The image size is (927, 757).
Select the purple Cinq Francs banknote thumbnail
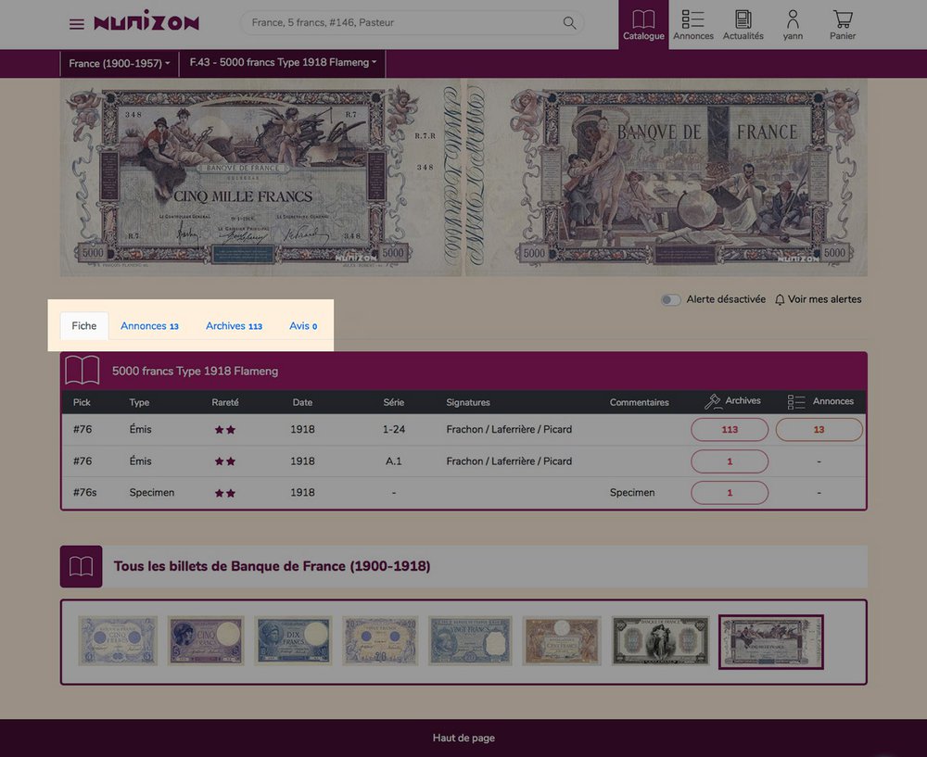point(206,640)
